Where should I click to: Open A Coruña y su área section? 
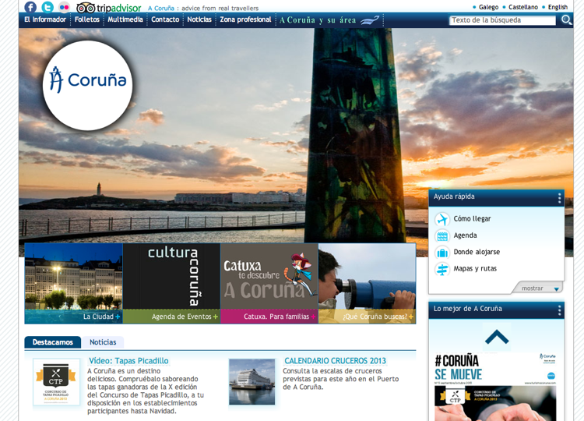point(318,20)
